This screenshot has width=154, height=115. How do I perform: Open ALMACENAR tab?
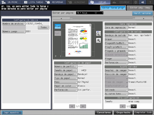point(77,2)
